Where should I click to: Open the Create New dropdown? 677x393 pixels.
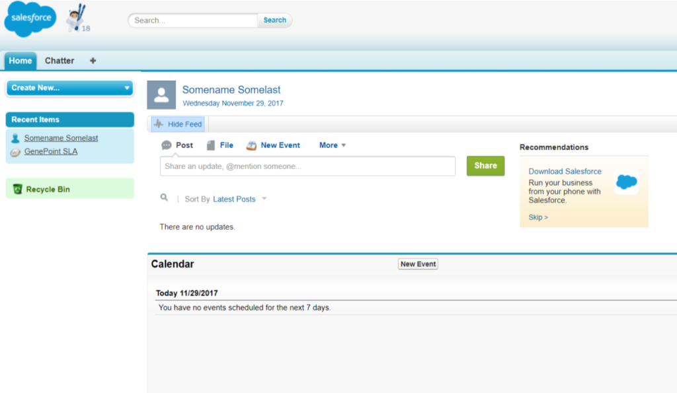pyautogui.click(x=69, y=87)
